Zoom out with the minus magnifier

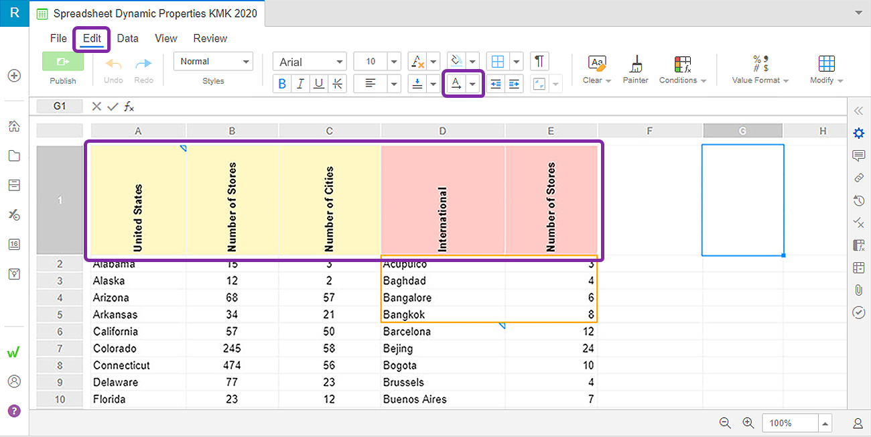pyautogui.click(x=725, y=423)
